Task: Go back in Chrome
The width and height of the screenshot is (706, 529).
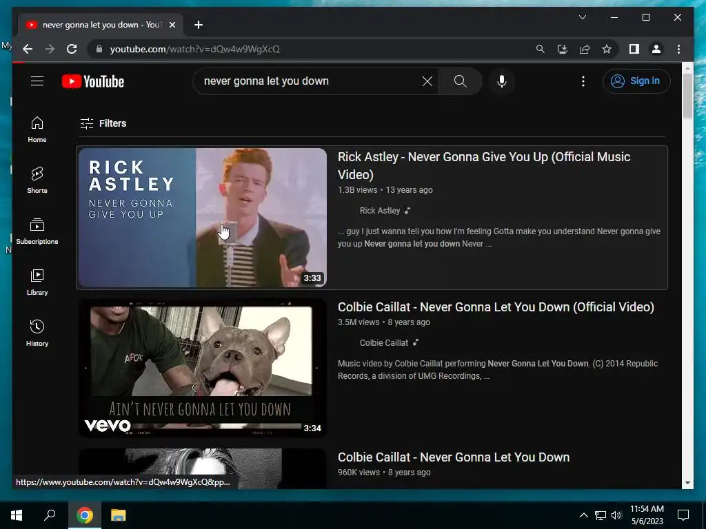Action: (28, 49)
